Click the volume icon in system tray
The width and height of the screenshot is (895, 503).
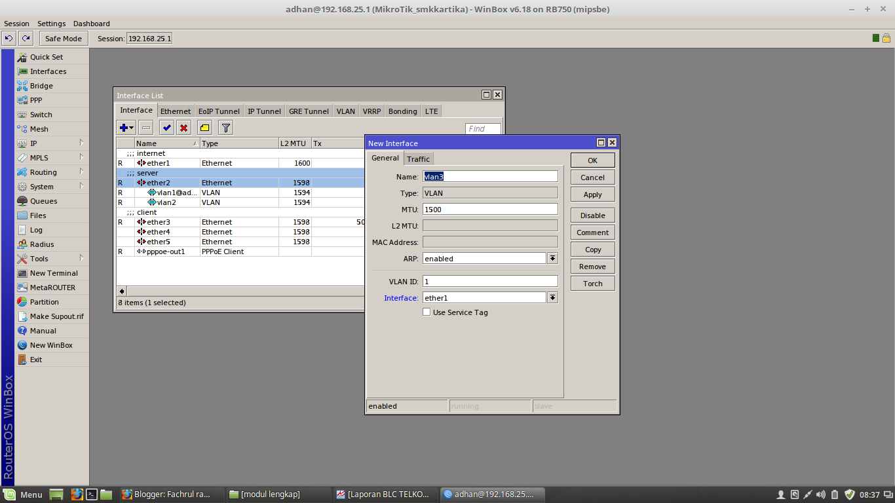click(822, 494)
